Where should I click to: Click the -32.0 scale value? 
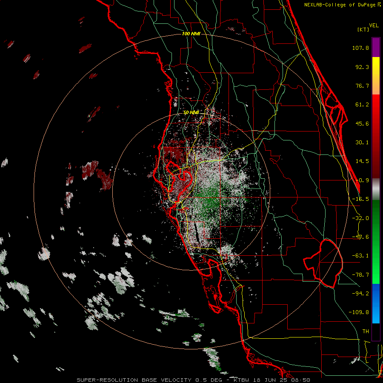click(x=360, y=218)
